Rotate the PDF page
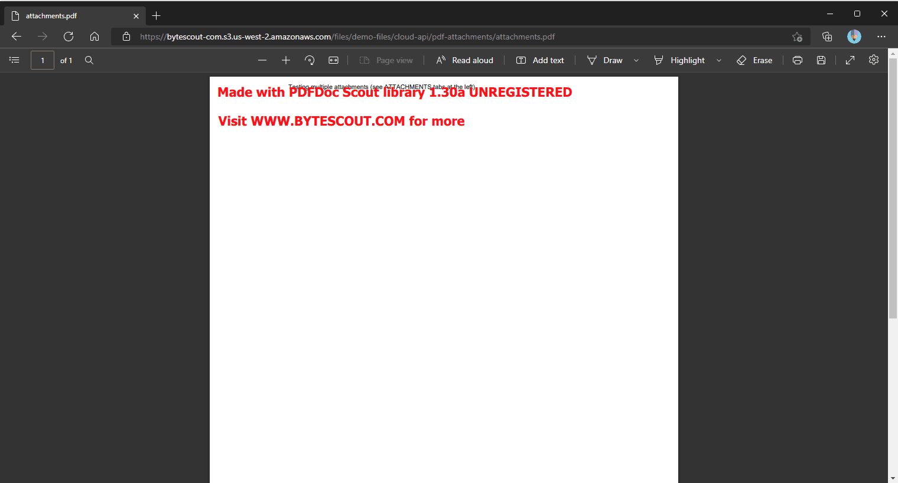Viewport: 898px width, 483px height. click(x=310, y=60)
